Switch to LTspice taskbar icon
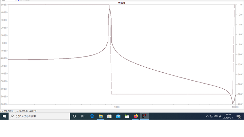 tap(145, 116)
